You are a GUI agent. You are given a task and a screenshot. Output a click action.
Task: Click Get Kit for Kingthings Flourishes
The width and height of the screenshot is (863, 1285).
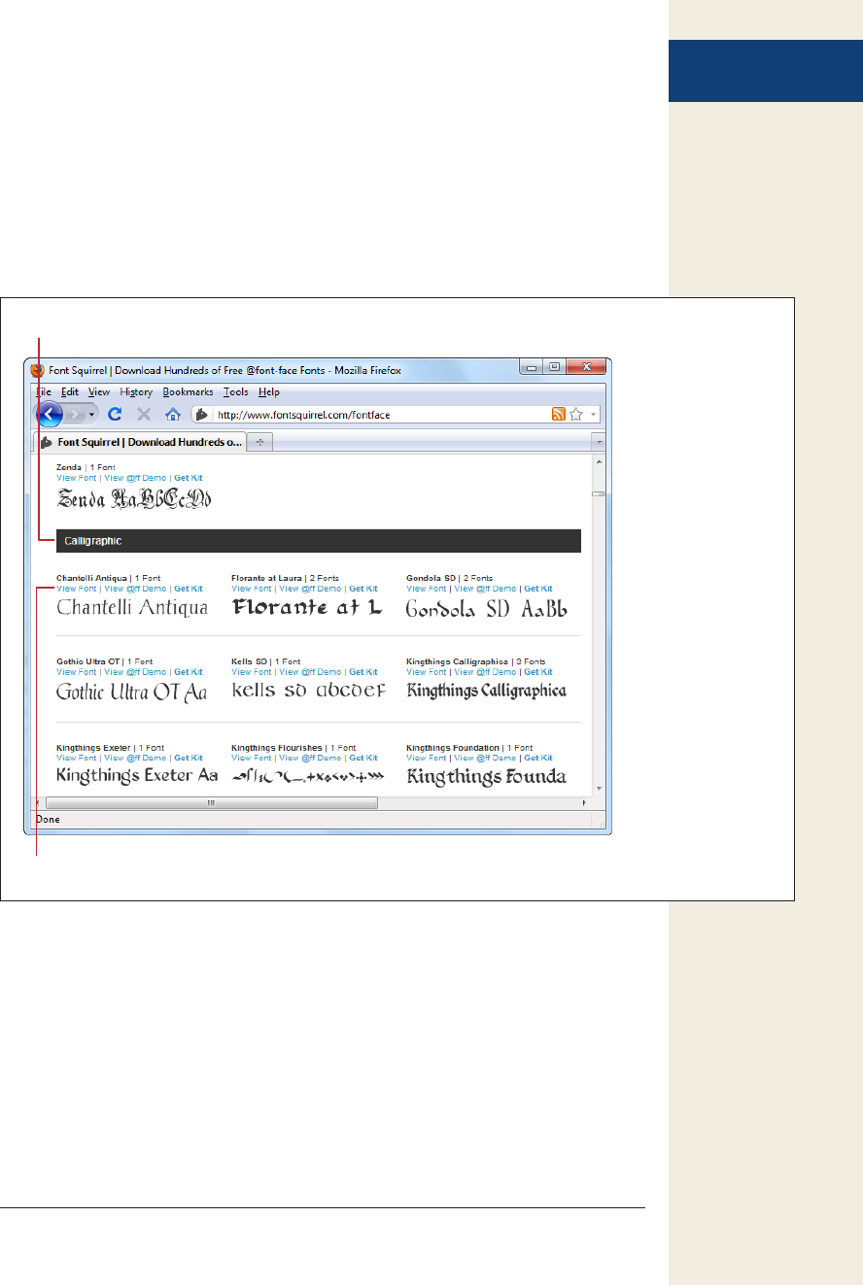coord(363,758)
